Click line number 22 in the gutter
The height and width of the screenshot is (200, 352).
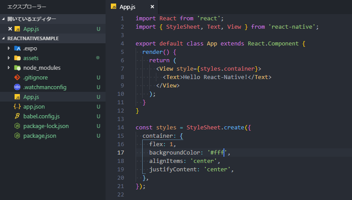121,195
